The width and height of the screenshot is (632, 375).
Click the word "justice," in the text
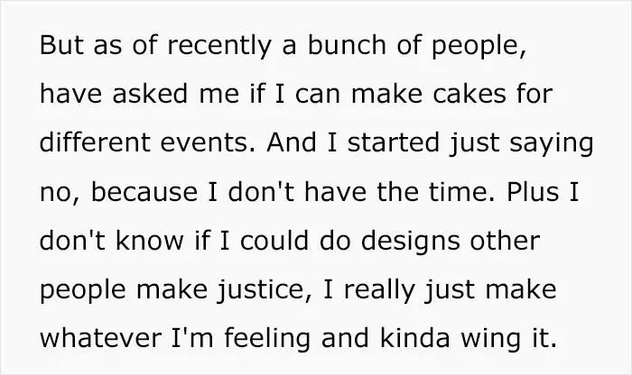(265, 289)
